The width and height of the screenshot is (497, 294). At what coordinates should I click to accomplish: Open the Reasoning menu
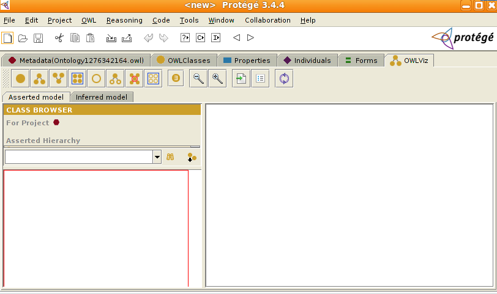click(x=124, y=20)
